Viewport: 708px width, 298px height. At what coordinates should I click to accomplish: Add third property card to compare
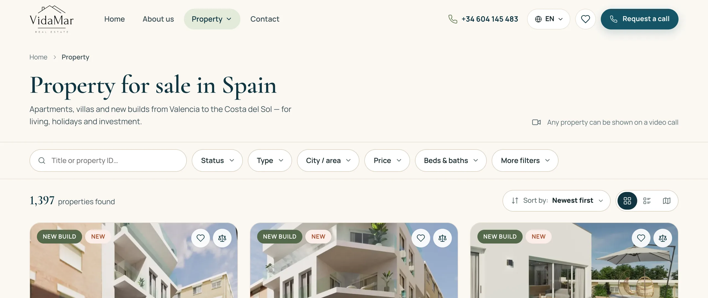point(663,238)
